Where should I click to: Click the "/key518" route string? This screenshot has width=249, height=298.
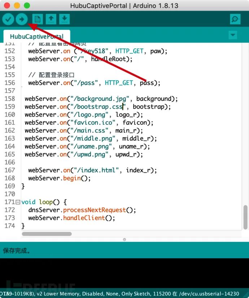point(92,51)
